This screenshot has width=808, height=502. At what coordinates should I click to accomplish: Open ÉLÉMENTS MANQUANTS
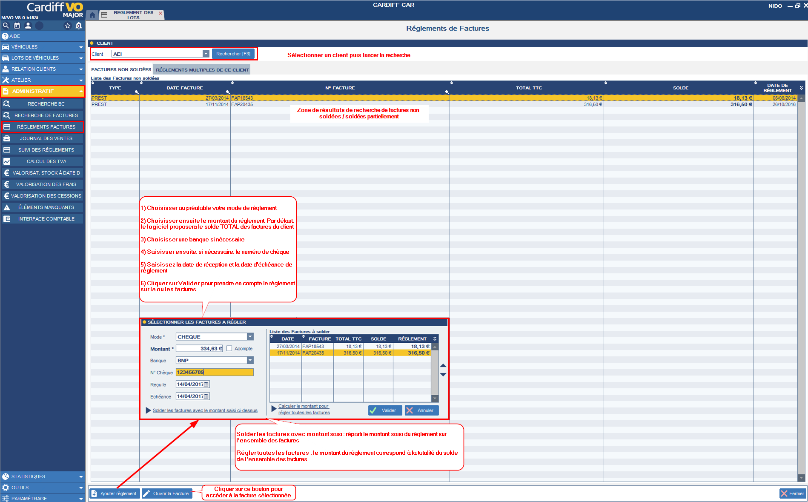[x=43, y=207]
